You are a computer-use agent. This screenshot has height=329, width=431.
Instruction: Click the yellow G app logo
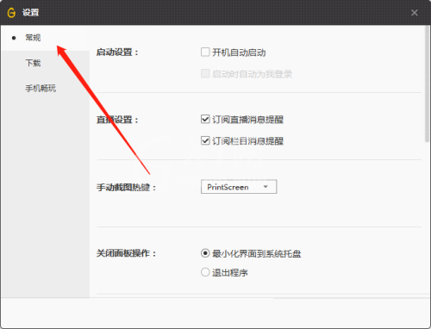coord(11,13)
